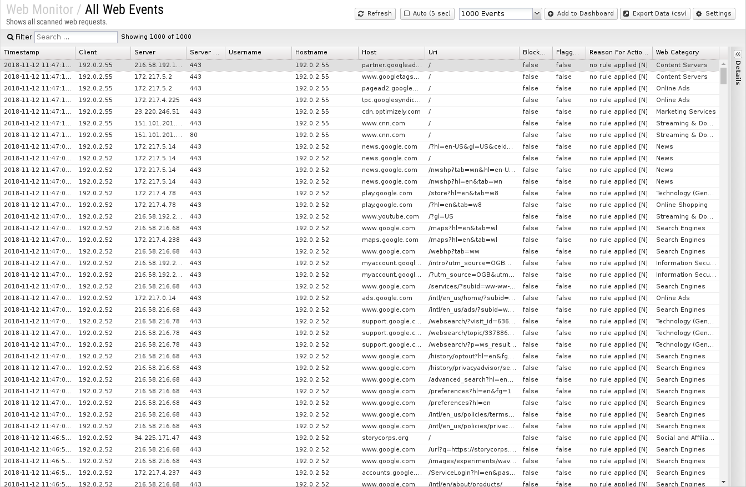Click the Filter magnifier icon
Screen dimensions: 746x487
pyautogui.click(x=10, y=37)
